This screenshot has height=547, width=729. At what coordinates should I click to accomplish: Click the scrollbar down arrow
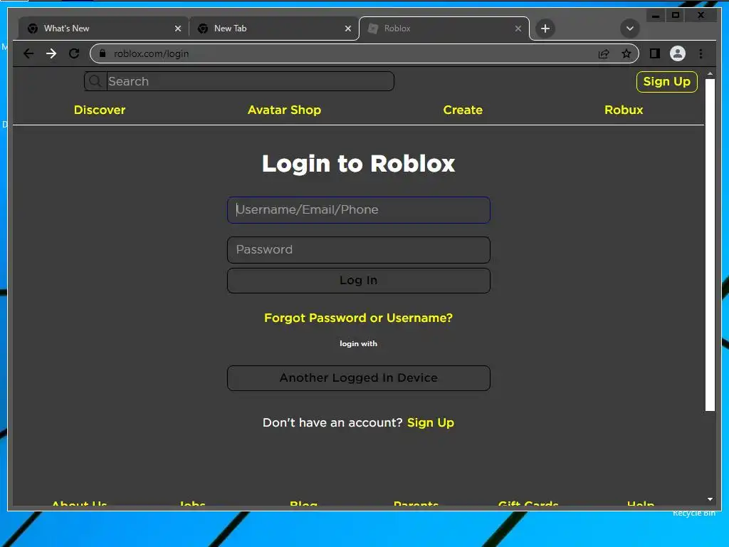pos(710,499)
